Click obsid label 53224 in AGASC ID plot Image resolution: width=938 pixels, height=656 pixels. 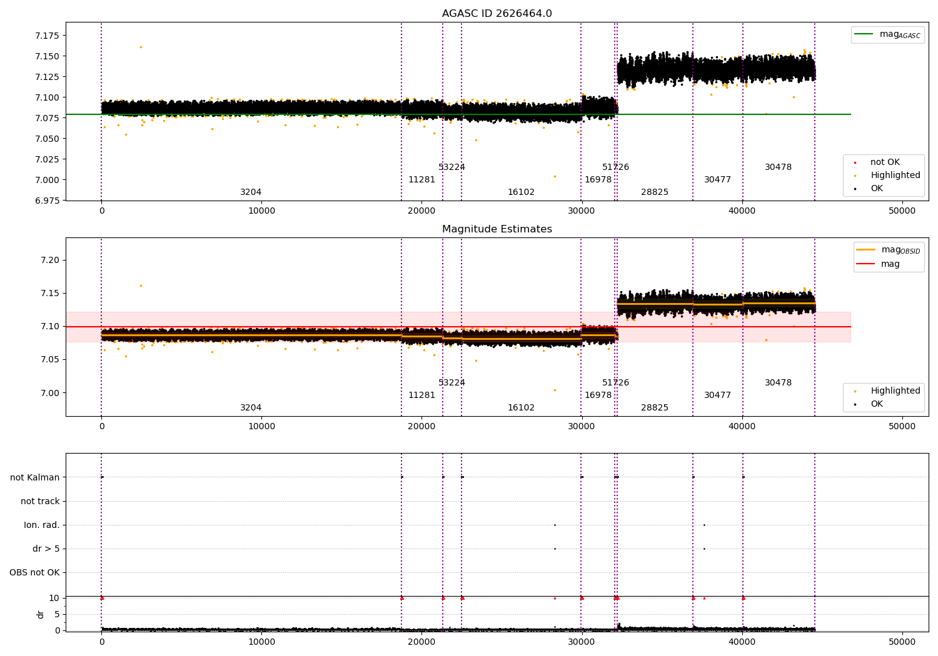click(451, 167)
